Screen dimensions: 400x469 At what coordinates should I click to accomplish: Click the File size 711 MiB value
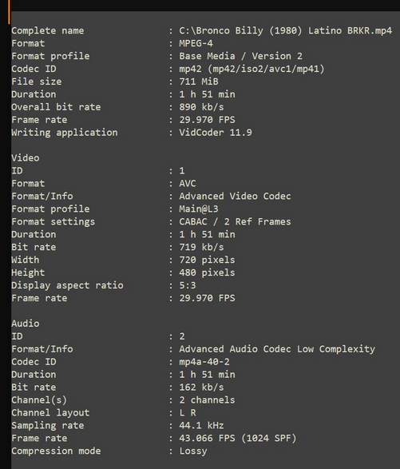click(x=199, y=81)
